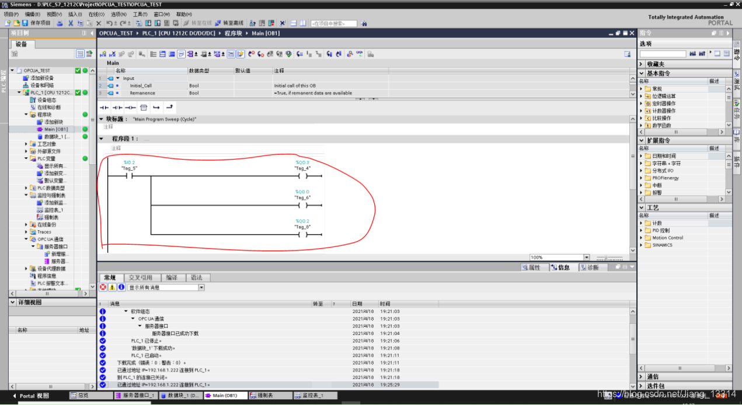Screen dimensions: 742x405
Task: Expand PID 控制 technology folder
Action: [x=641, y=230]
